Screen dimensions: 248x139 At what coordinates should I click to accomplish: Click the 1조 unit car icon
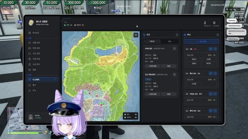tap(187, 49)
